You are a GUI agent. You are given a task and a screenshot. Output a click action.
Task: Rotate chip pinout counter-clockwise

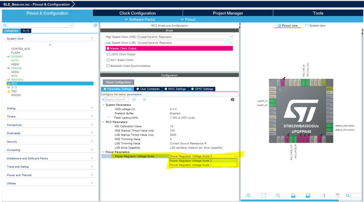pyautogui.click(x=308, y=195)
